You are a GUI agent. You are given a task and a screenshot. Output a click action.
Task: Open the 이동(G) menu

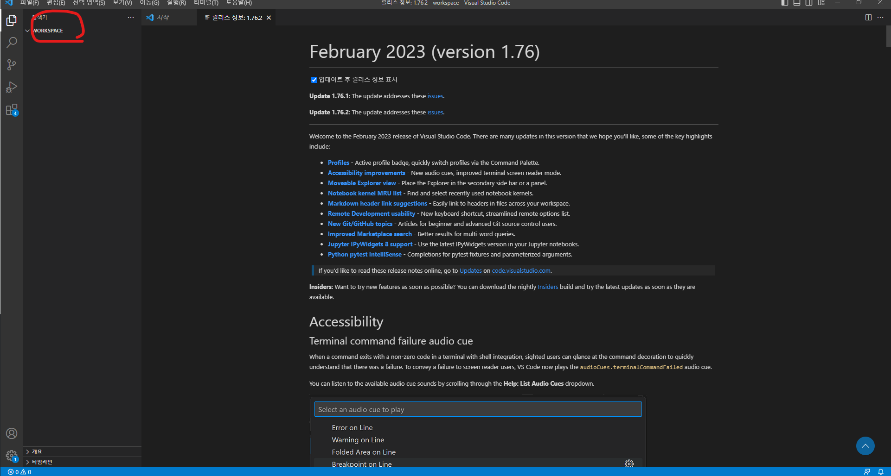click(149, 3)
